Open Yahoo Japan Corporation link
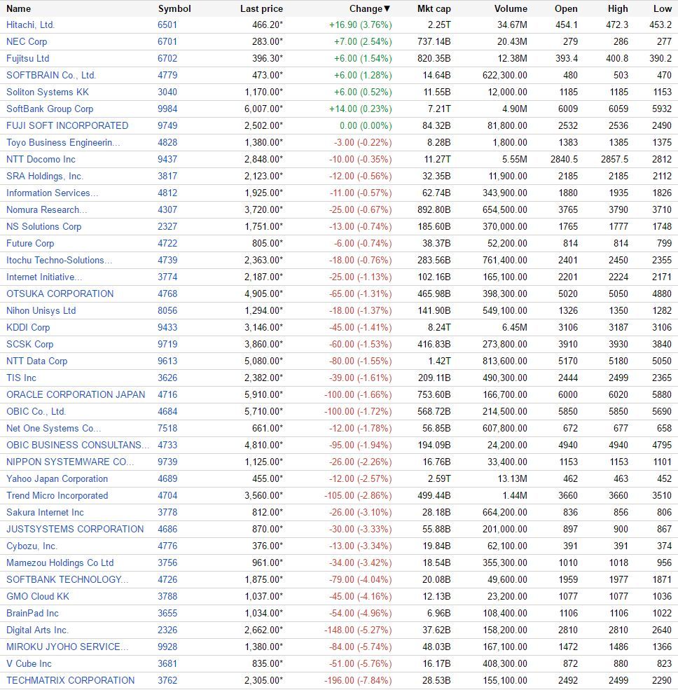678x690 pixels. 57,478
